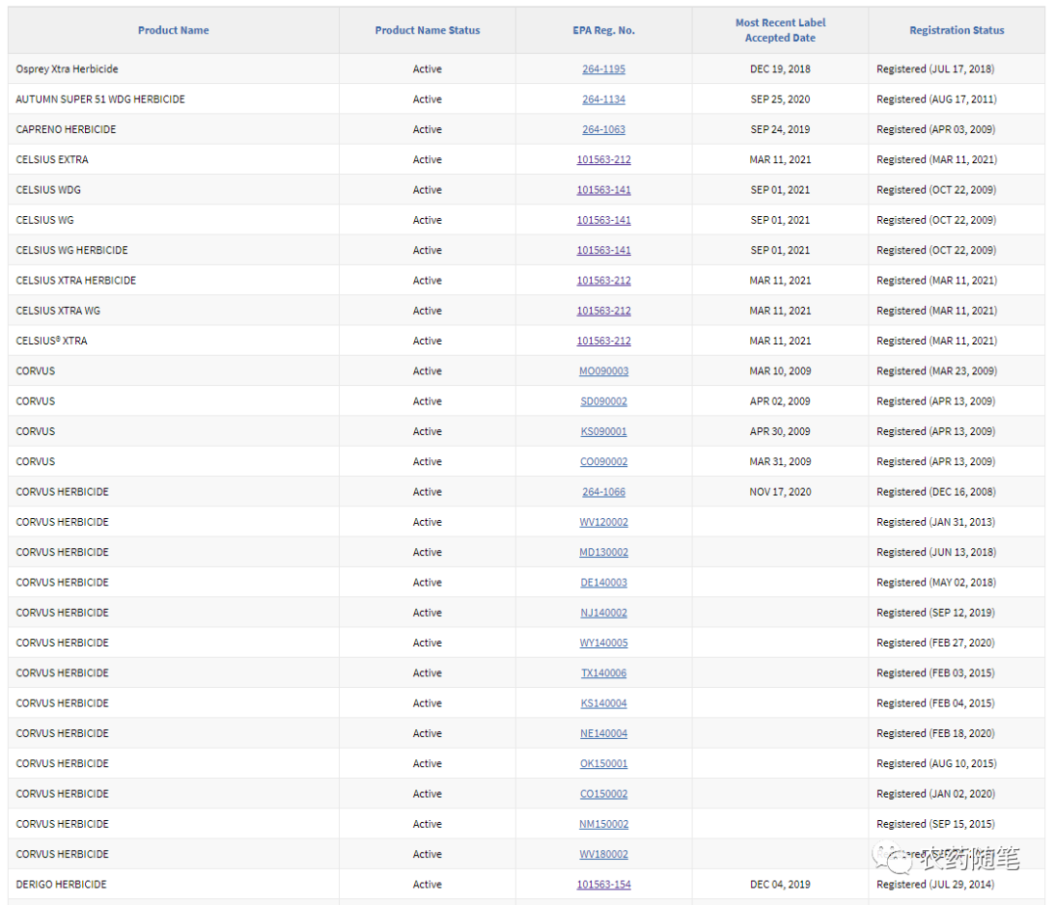This screenshot has height=905, width=1055.
Task: Sort by Product Name column header
Action: (173, 30)
